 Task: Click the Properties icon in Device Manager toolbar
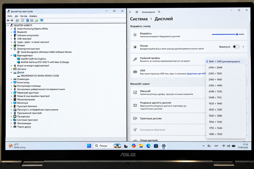(22, 20)
